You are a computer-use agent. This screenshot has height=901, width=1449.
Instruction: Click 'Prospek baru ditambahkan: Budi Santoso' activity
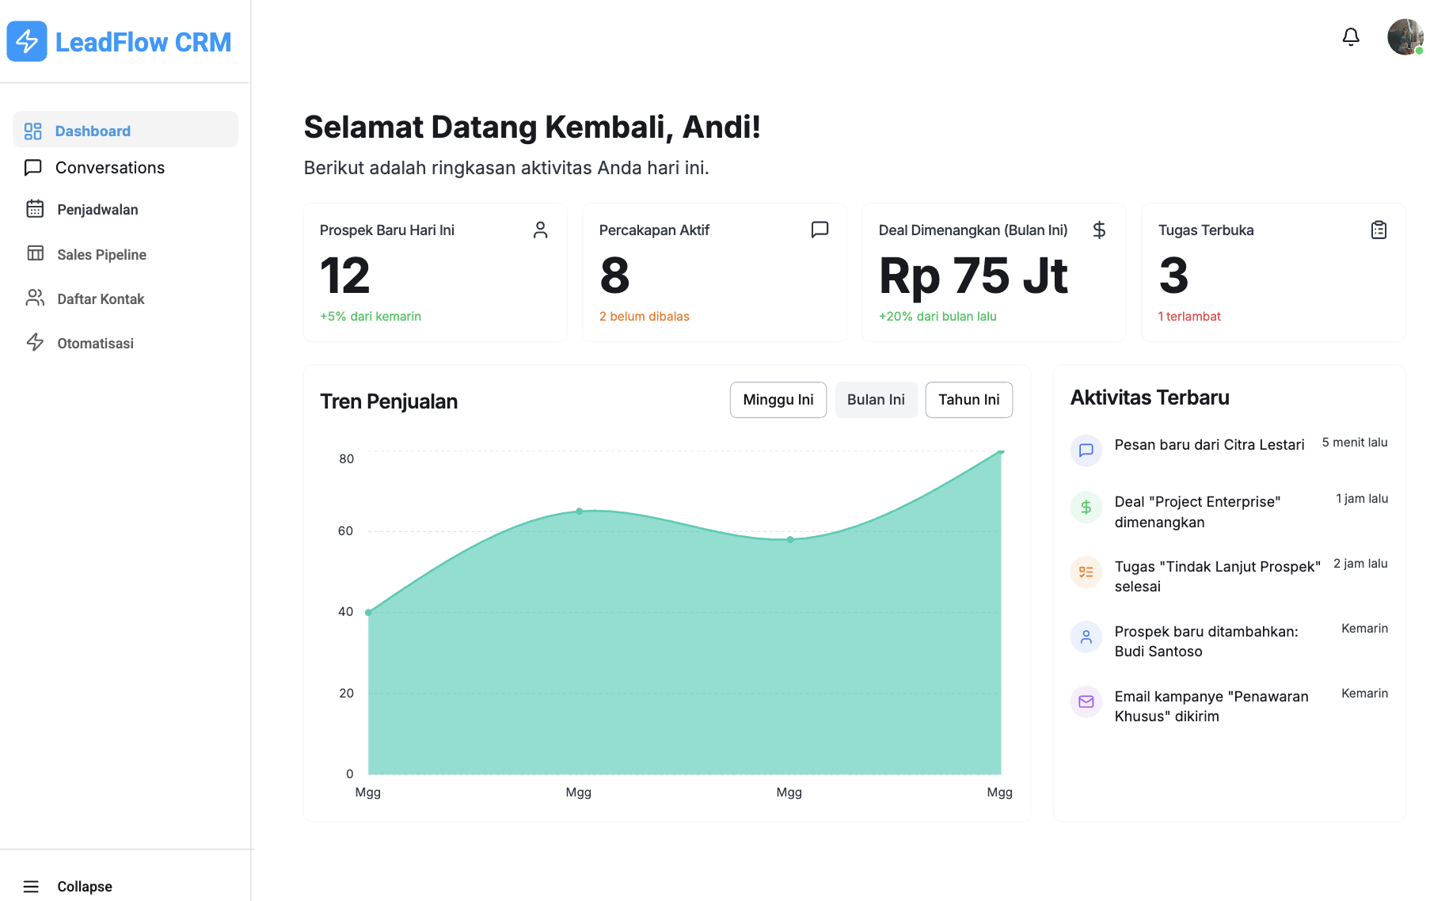[x=1207, y=641]
